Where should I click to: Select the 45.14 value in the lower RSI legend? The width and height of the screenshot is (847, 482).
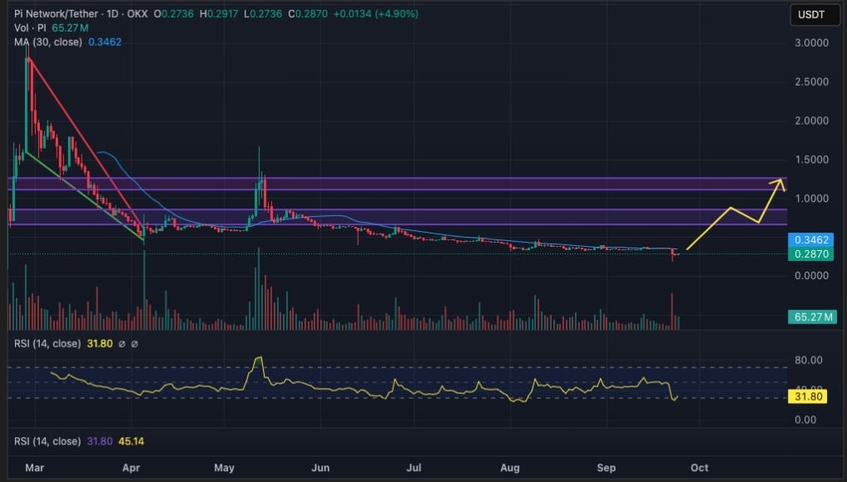[x=131, y=441]
